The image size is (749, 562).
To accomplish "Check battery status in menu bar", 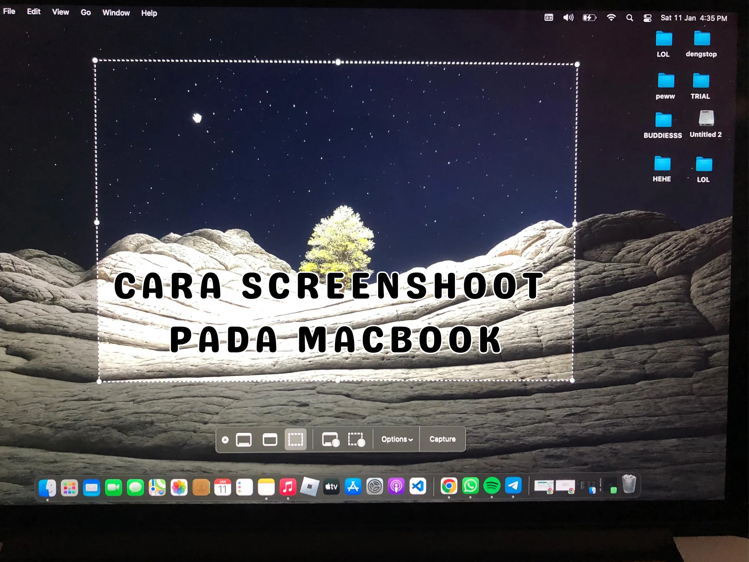I will tap(589, 18).
